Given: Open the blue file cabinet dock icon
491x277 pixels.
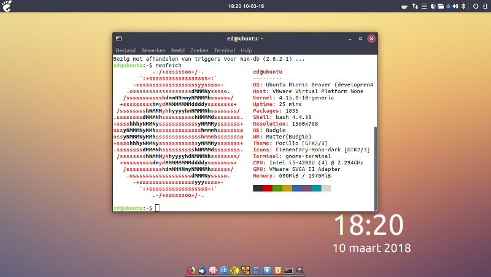Looking at the screenshot, I should tap(256, 270).
